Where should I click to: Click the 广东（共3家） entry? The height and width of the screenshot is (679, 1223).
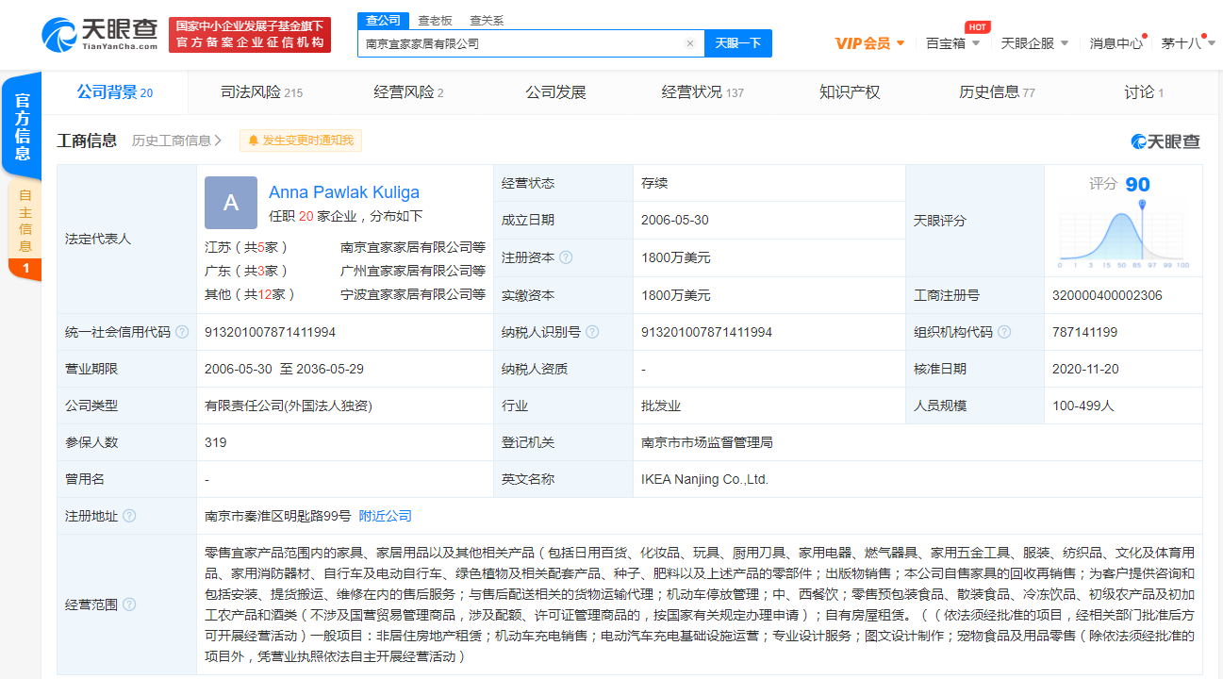[246, 271]
